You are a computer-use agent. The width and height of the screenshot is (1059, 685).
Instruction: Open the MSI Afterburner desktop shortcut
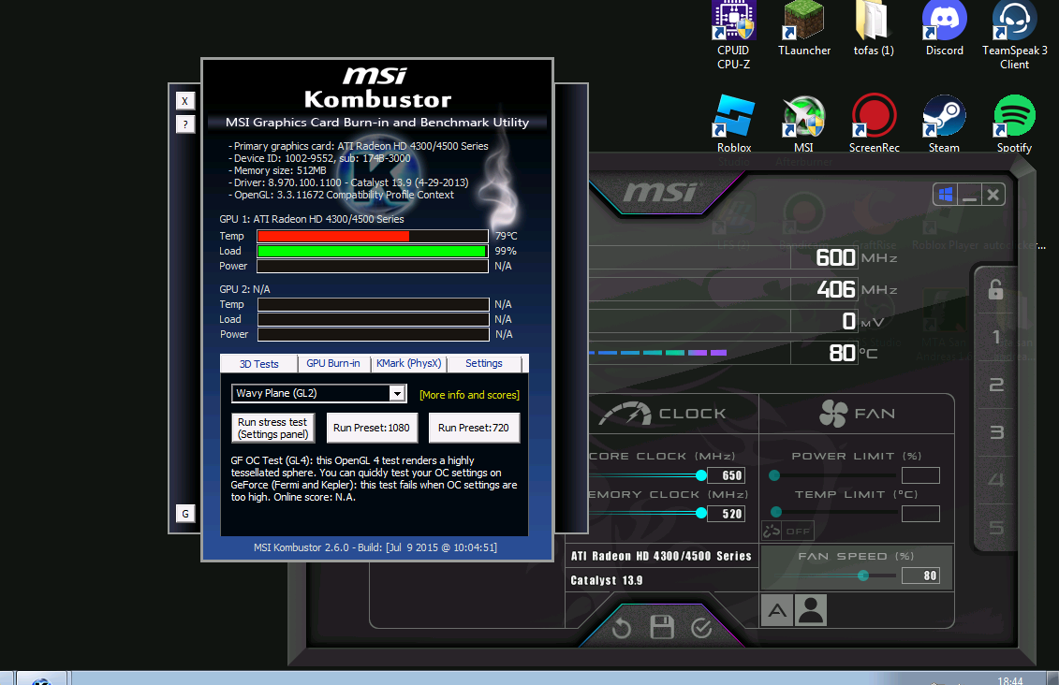point(803,124)
